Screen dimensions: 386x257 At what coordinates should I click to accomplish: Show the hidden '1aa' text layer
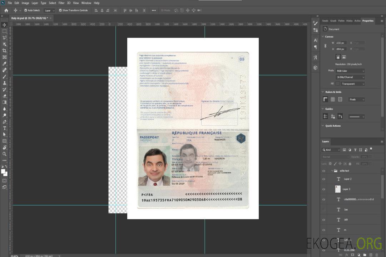point(324,210)
